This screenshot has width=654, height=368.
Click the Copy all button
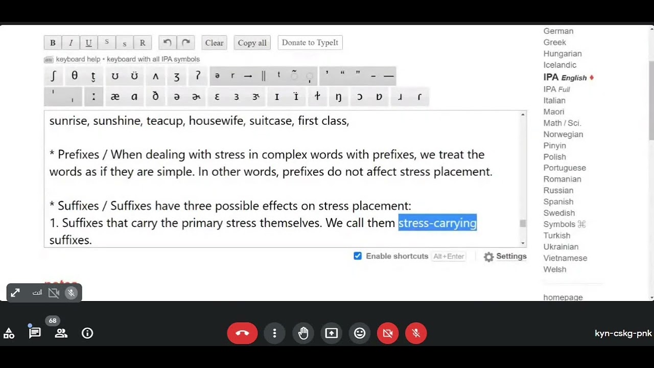pyautogui.click(x=252, y=42)
